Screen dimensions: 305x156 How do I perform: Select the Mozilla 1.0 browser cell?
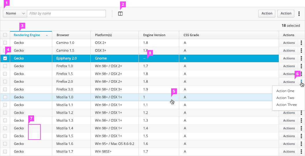point(71,97)
